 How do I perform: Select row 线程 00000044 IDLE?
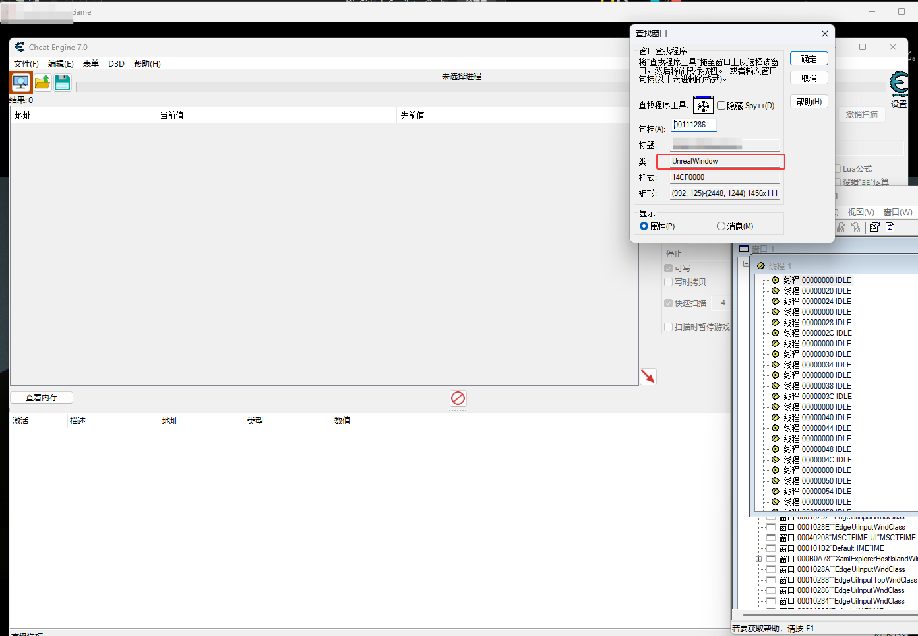(817, 428)
